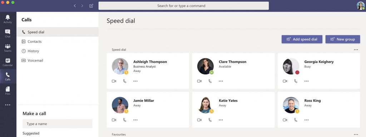
Task: Start video call with Ashleigh Thompson
Action: tap(114, 81)
